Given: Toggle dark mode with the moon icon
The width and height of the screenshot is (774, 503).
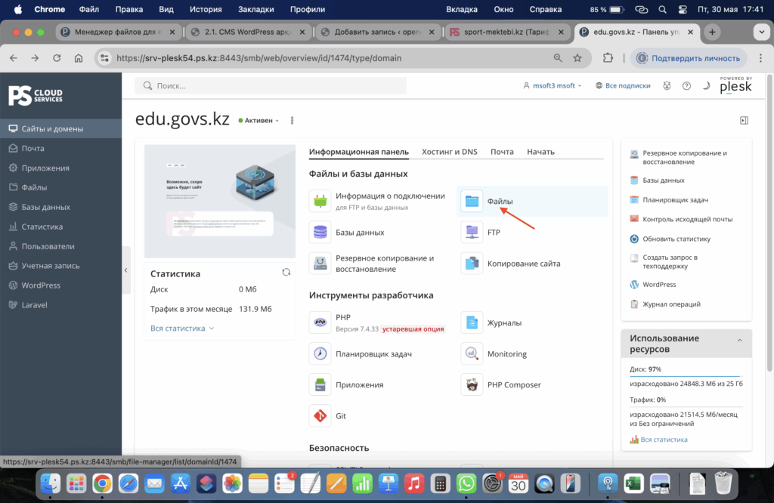Looking at the screenshot, I should (706, 86).
